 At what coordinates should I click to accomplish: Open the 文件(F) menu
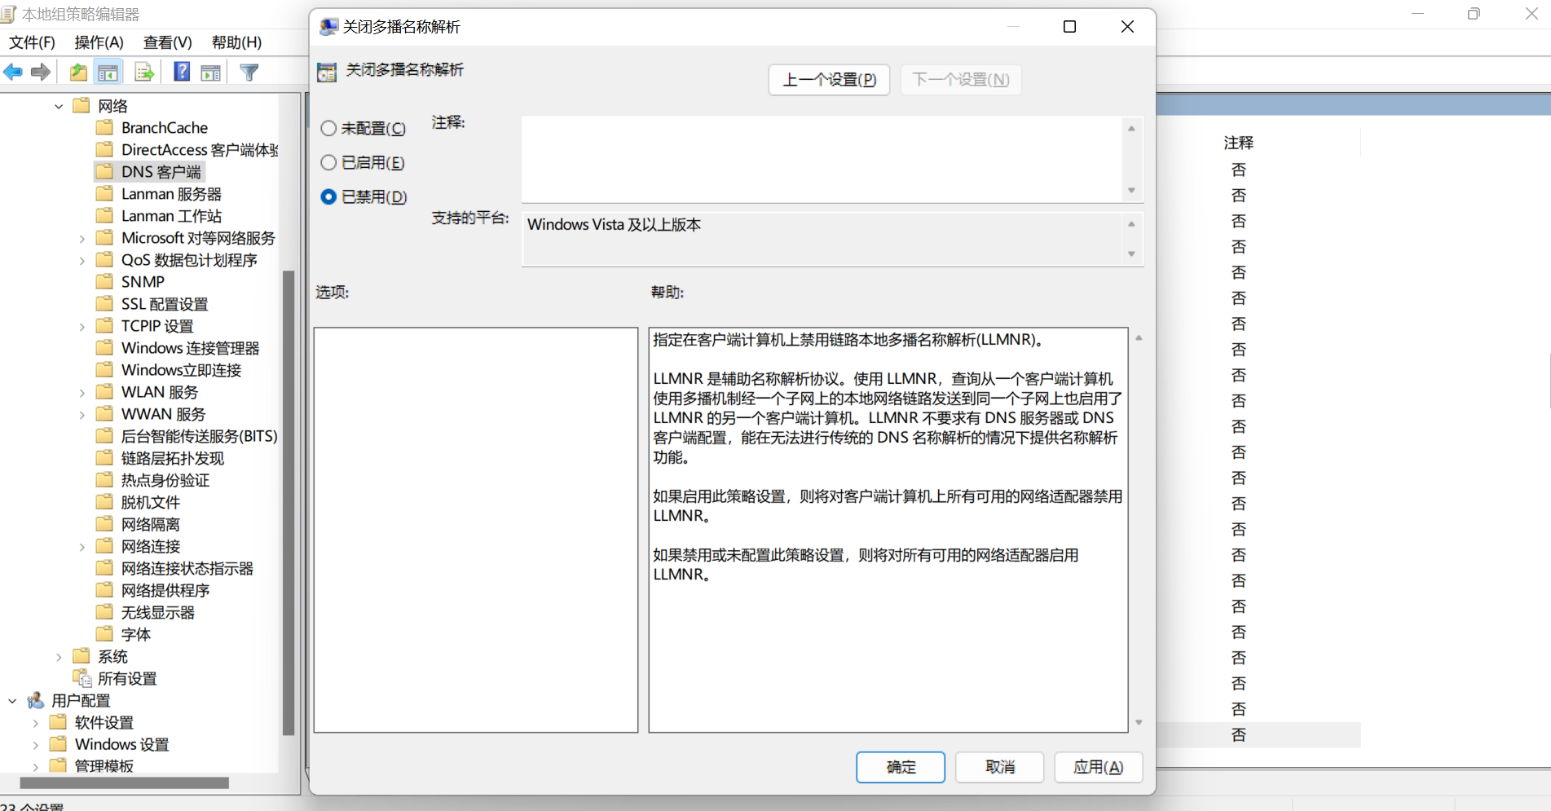(x=32, y=42)
